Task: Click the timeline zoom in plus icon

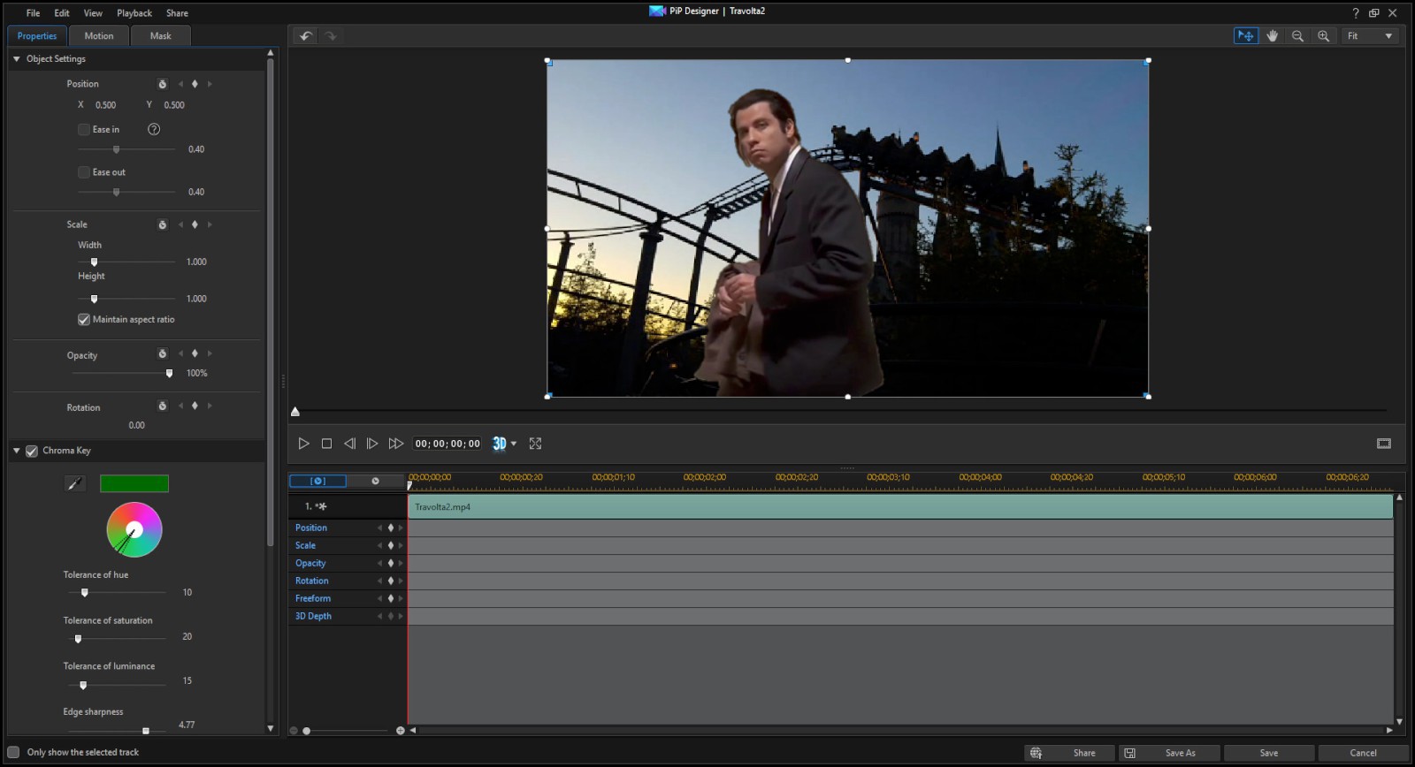Action: coord(400,731)
